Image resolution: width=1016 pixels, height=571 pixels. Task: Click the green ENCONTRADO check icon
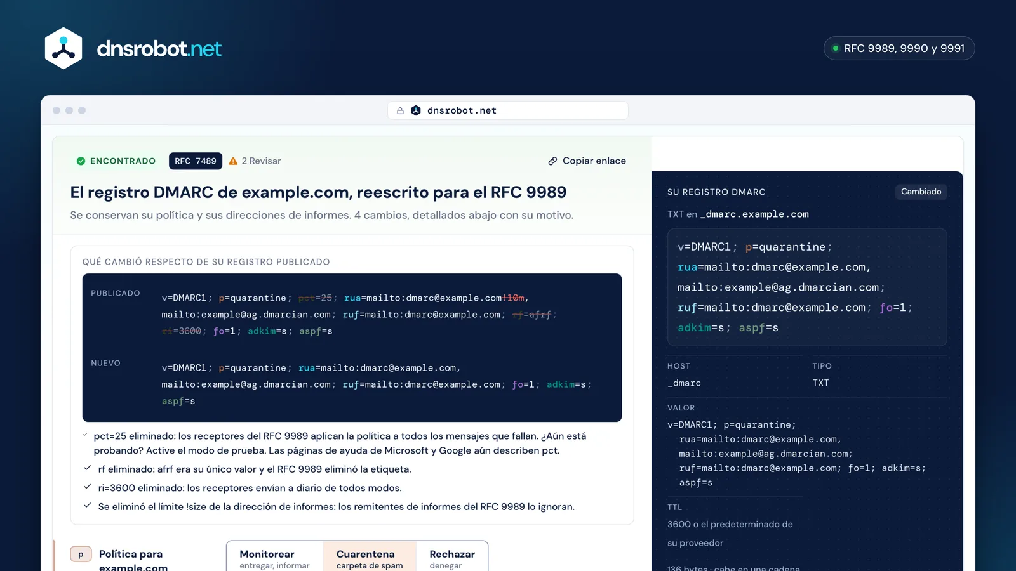tap(81, 161)
